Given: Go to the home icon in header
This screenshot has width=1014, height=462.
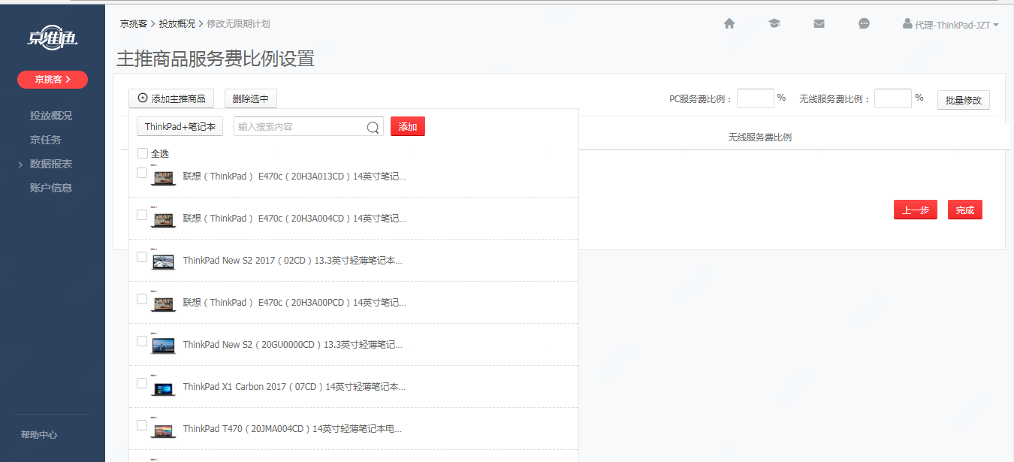Looking at the screenshot, I should pyautogui.click(x=729, y=24).
